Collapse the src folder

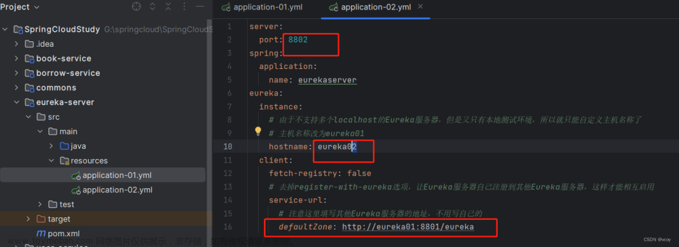pyautogui.click(x=28, y=117)
